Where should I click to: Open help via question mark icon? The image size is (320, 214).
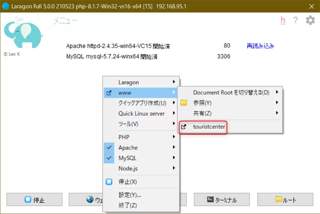point(295,20)
